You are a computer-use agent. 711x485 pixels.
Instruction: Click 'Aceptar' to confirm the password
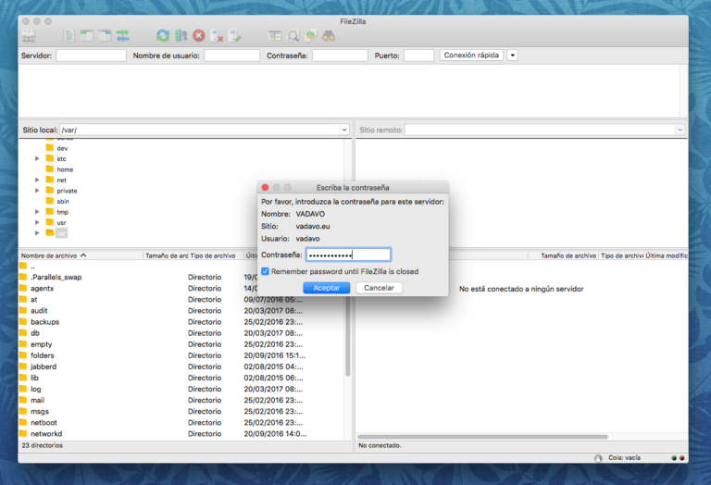pos(327,288)
